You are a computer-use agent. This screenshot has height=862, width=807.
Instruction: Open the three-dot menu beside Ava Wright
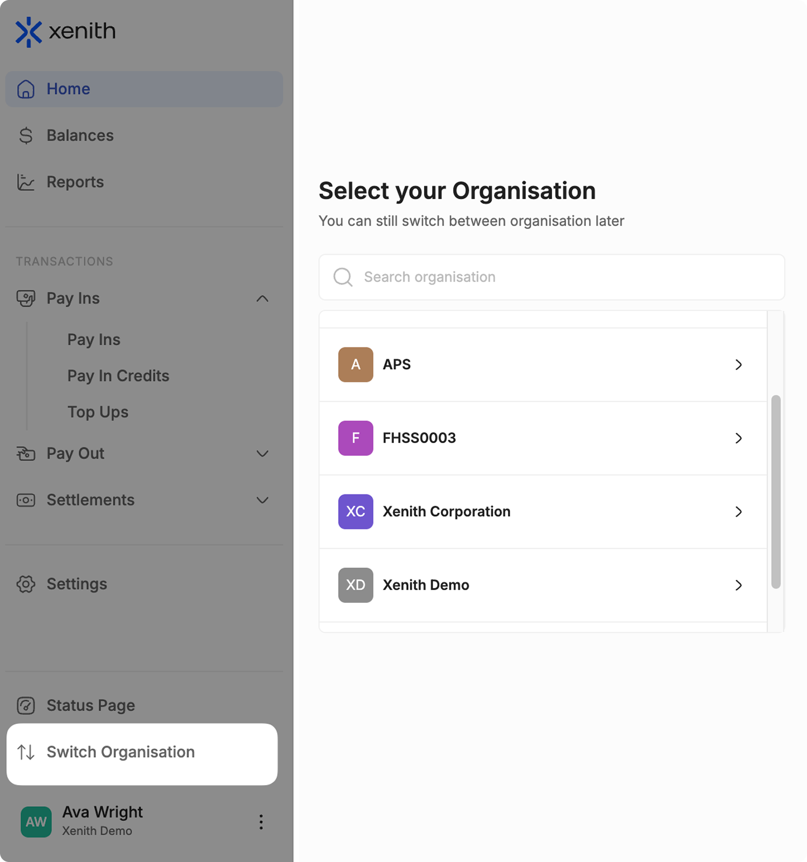pos(261,822)
